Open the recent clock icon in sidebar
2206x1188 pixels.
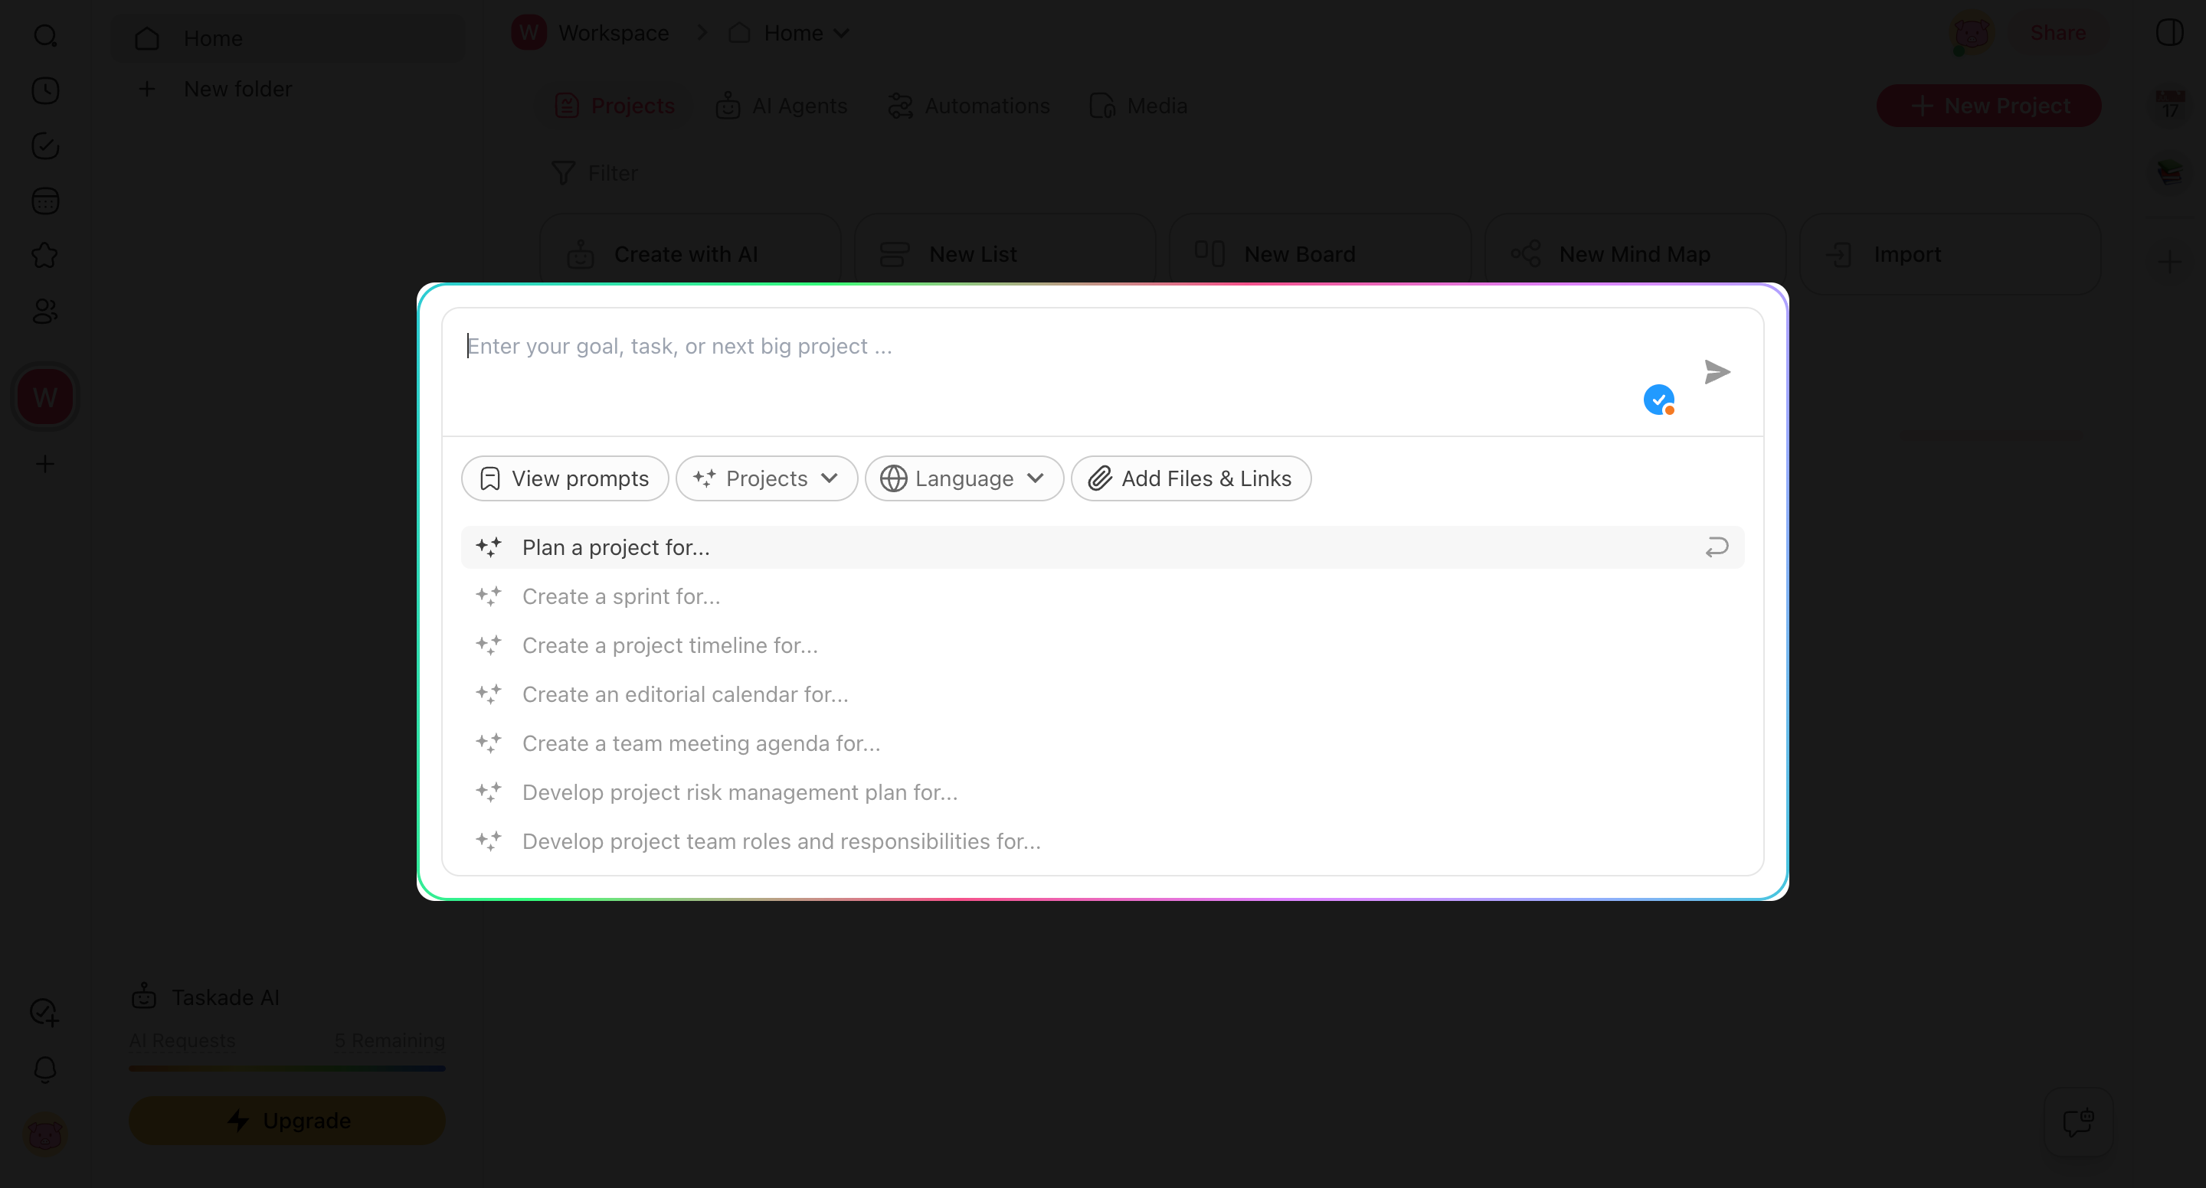click(x=45, y=91)
